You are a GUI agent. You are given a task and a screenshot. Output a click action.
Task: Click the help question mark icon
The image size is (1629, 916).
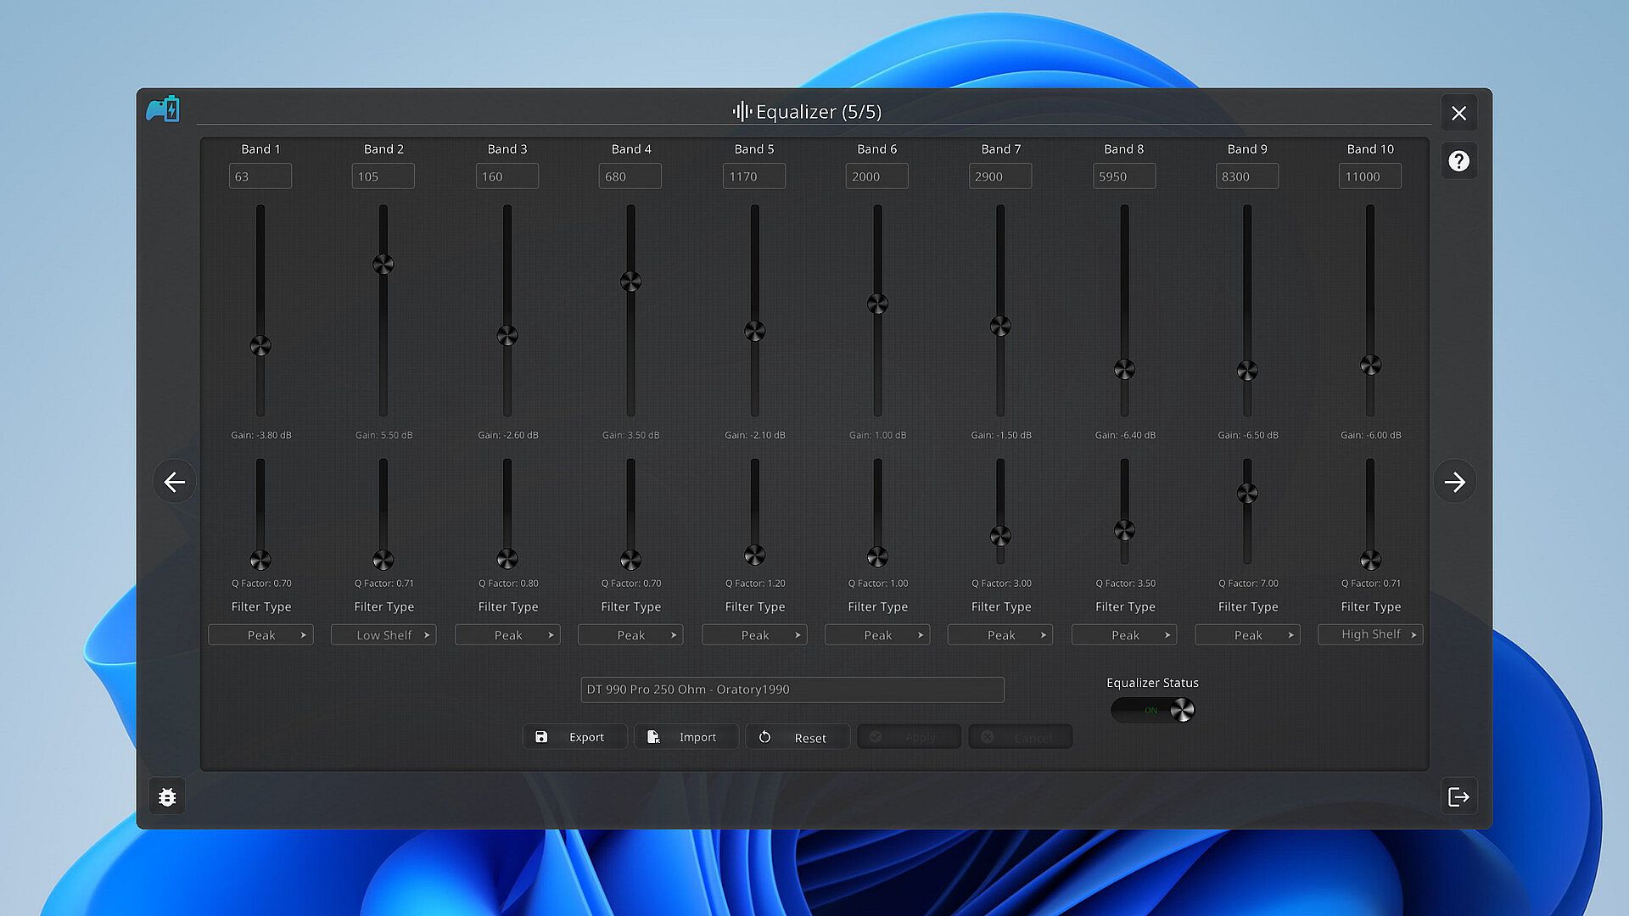pos(1458,161)
